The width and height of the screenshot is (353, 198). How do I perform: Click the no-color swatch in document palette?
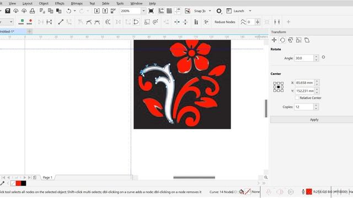point(13,183)
